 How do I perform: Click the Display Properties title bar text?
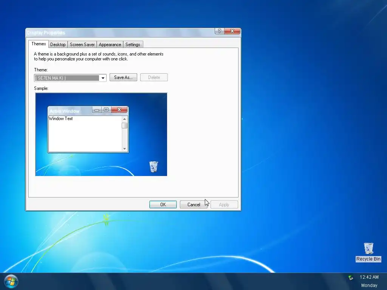click(46, 33)
